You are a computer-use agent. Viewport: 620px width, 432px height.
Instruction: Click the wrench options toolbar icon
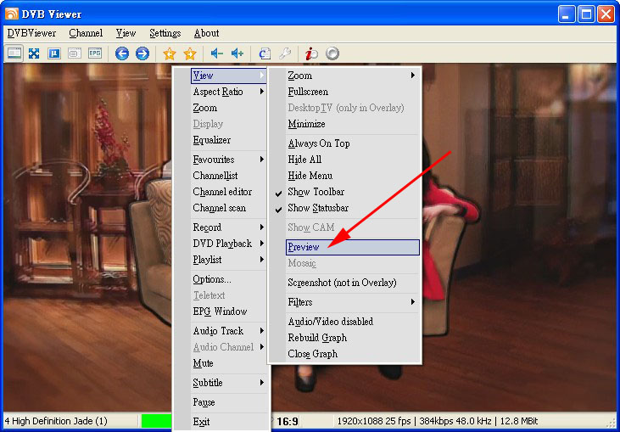point(285,53)
